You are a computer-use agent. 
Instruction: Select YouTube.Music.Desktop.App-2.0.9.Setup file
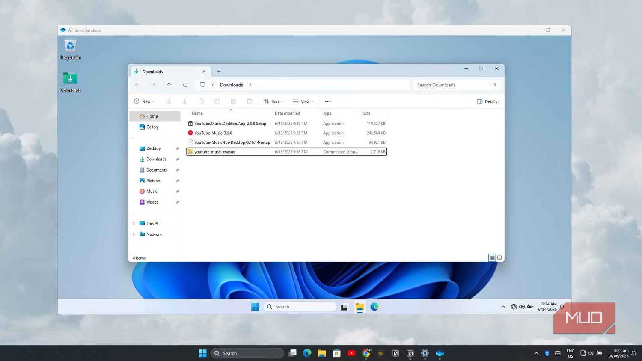(x=286, y=124)
